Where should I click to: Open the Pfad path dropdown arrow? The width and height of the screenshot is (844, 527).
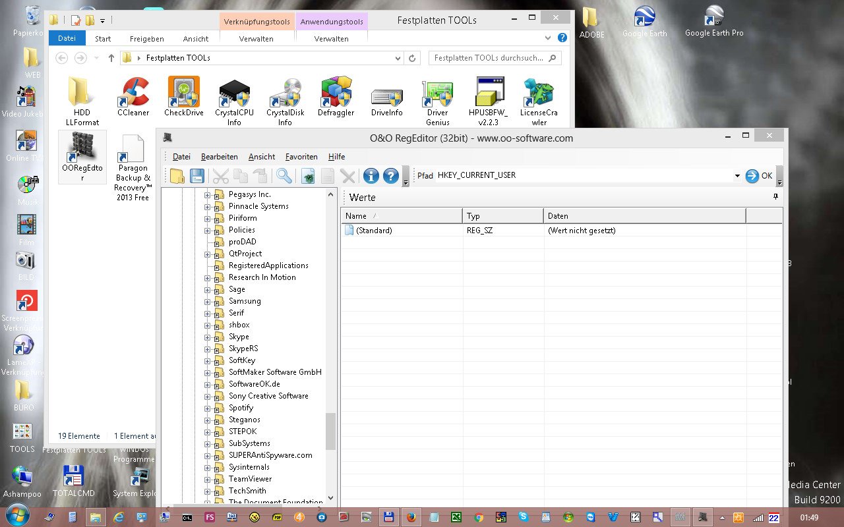[737, 176]
